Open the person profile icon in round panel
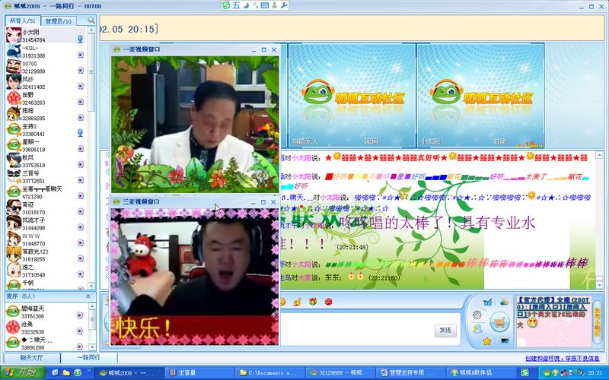Screen dimensions: 609x380 coord(504,301)
